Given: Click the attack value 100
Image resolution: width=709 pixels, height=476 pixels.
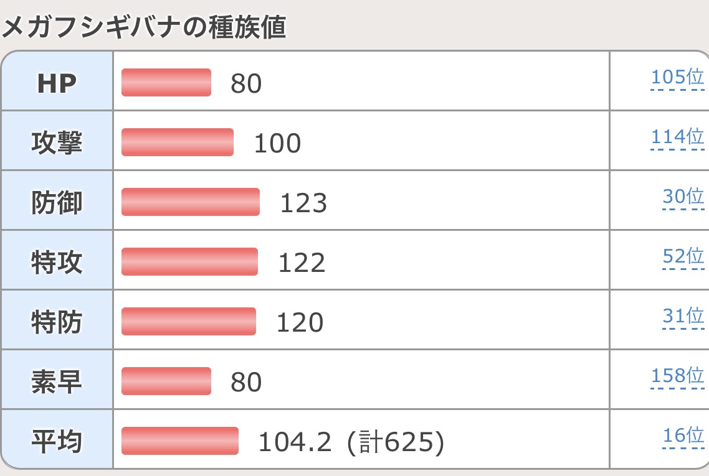Looking at the screenshot, I should click(x=277, y=144).
